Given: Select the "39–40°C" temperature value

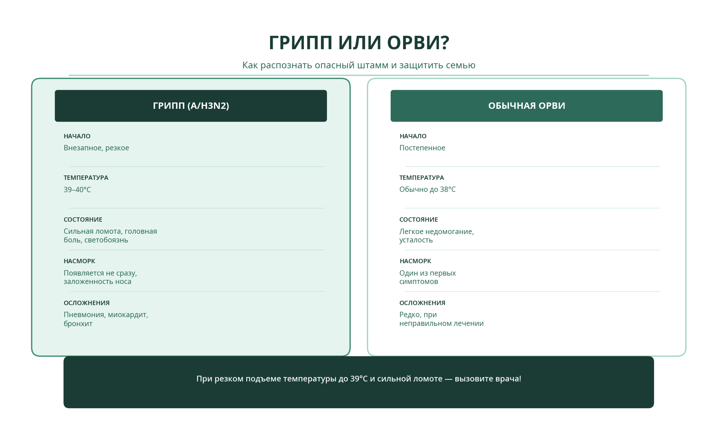Looking at the screenshot, I should pos(77,190).
